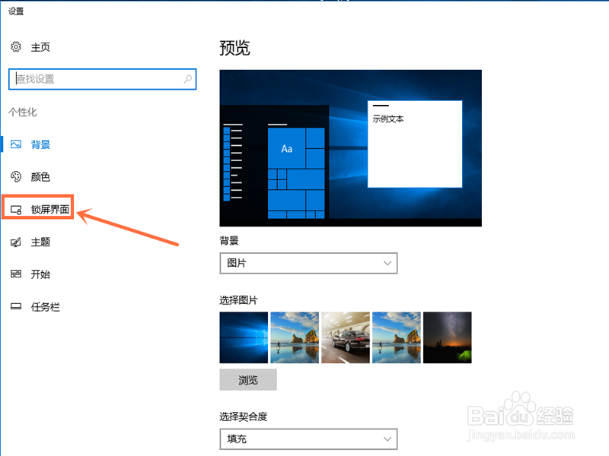Open the 主题 settings page
609x456 pixels.
tap(40, 242)
